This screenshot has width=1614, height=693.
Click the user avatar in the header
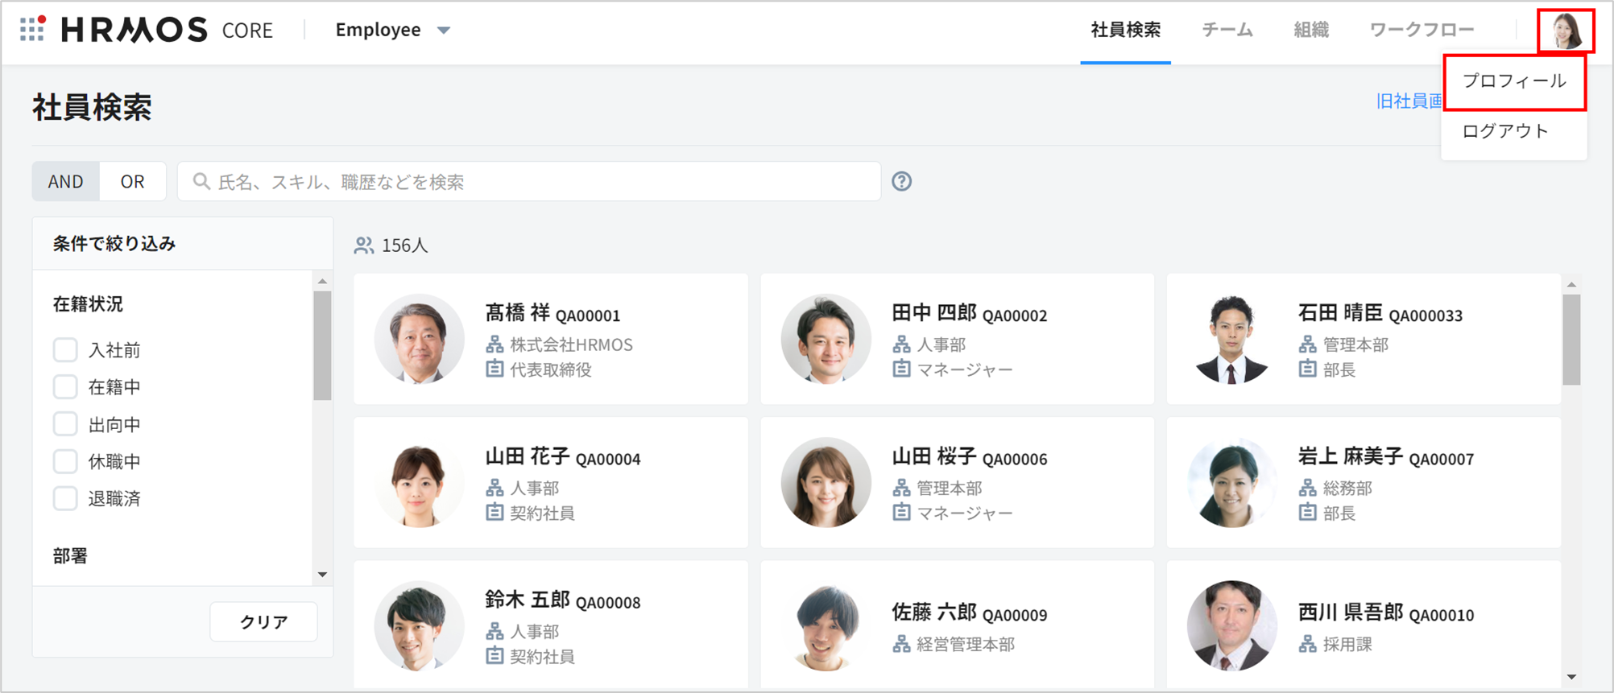[x=1565, y=31]
